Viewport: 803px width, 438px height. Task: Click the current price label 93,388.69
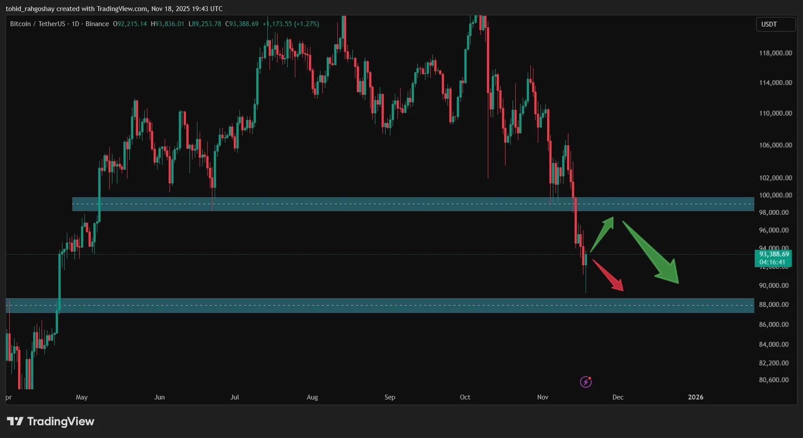click(774, 254)
